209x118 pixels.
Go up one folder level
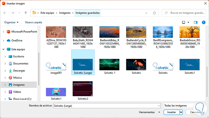point(25,13)
